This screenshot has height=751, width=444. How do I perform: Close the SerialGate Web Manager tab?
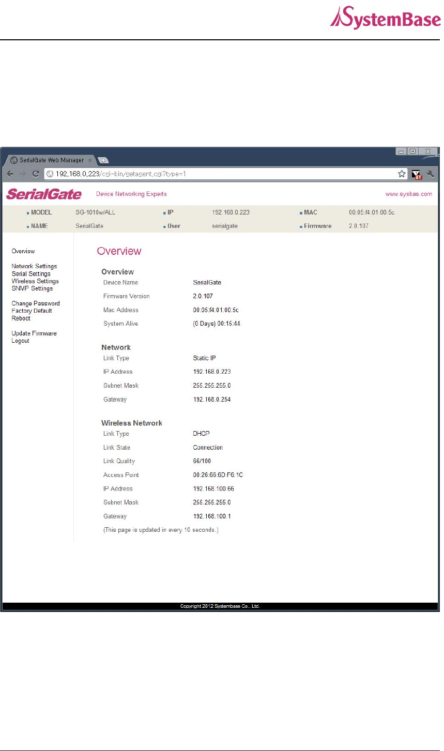(90, 160)
